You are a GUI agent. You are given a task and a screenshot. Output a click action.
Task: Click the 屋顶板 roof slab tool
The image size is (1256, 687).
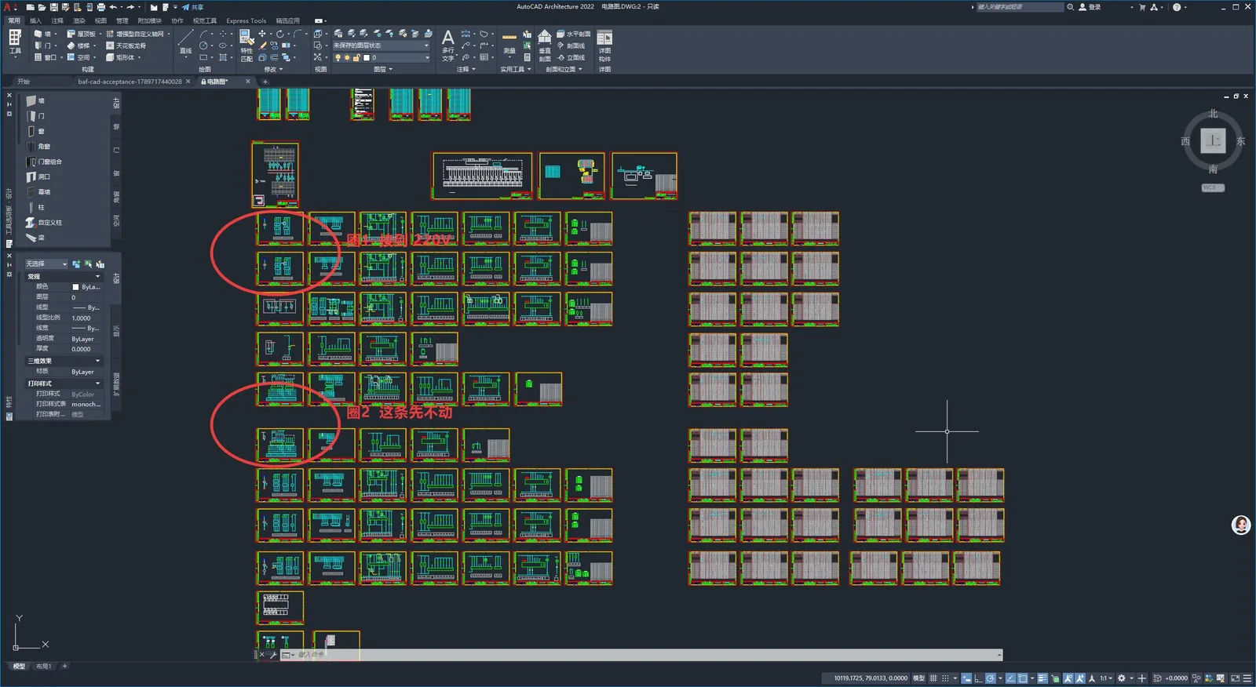82,34
